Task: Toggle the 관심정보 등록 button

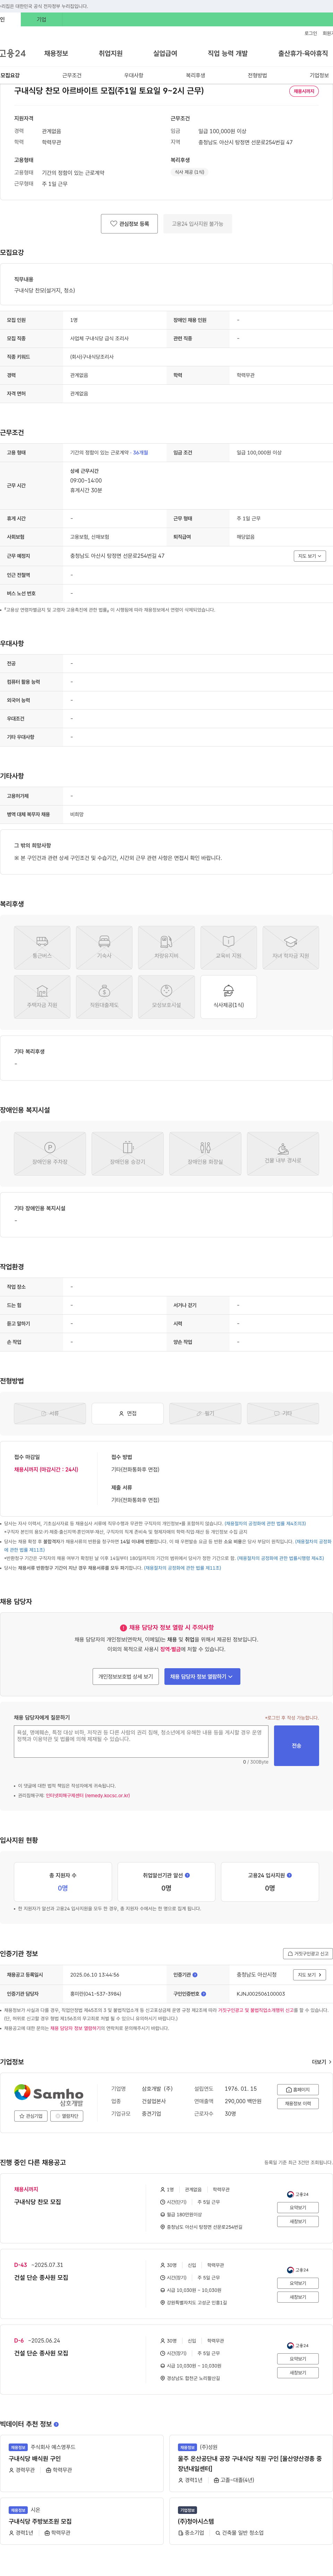Action: click(x=129, y=224)
